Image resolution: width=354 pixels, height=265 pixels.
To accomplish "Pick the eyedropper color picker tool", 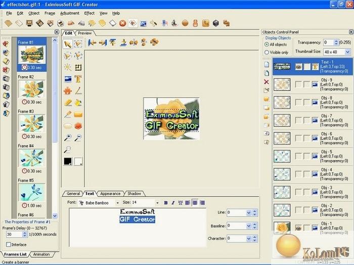I will tap(67, 114).
